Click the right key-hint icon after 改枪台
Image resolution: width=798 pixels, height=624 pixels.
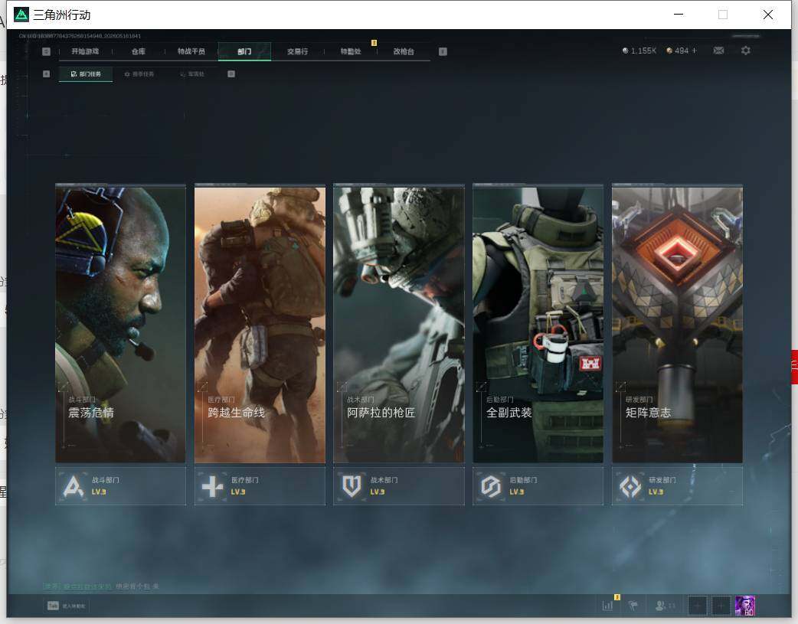pyautogui.click(x=443, y=51)
